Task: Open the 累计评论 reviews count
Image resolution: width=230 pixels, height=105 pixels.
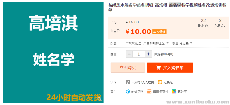Action: 203,23
